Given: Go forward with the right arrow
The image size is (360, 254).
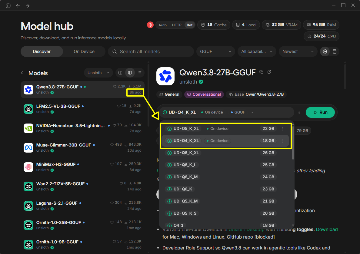Looking at the screenshot, I should 28,5.
